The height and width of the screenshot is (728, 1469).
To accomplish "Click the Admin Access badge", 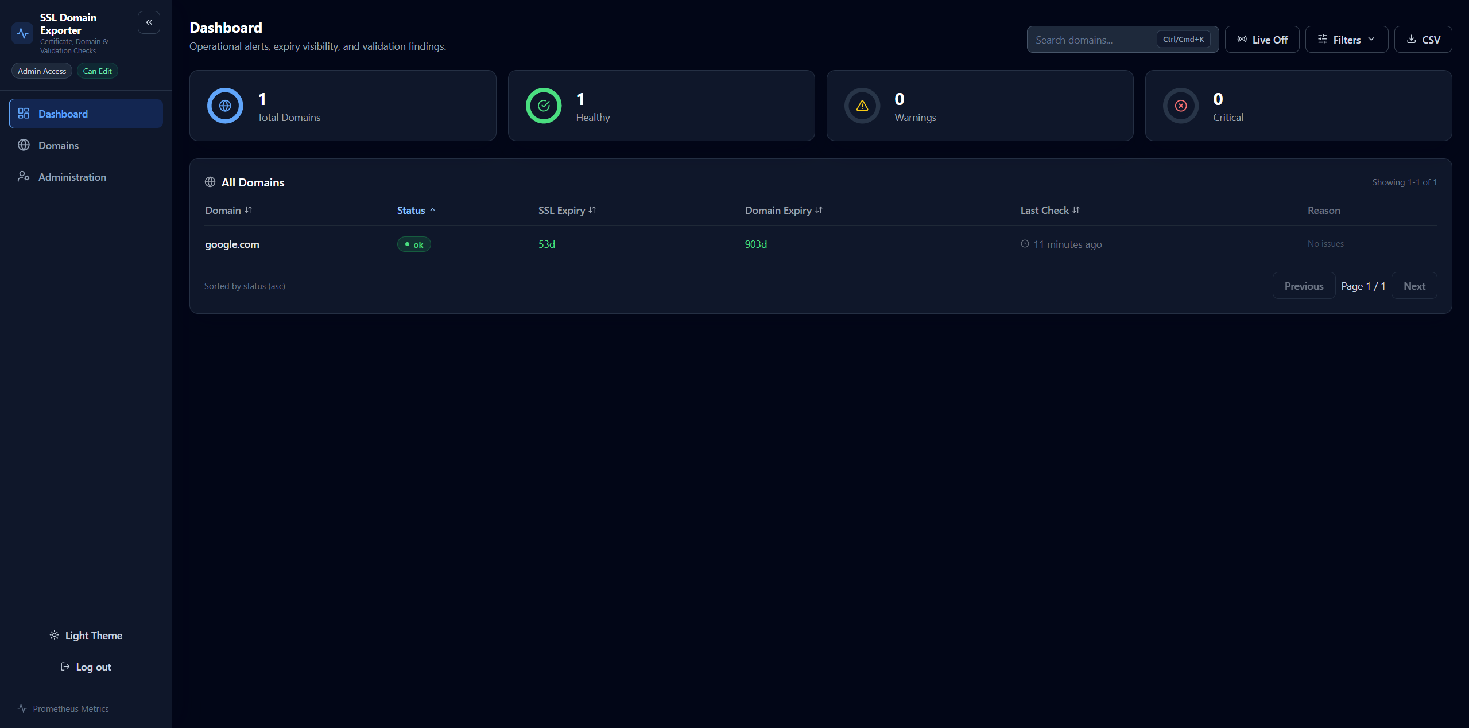I will point(42,71).
